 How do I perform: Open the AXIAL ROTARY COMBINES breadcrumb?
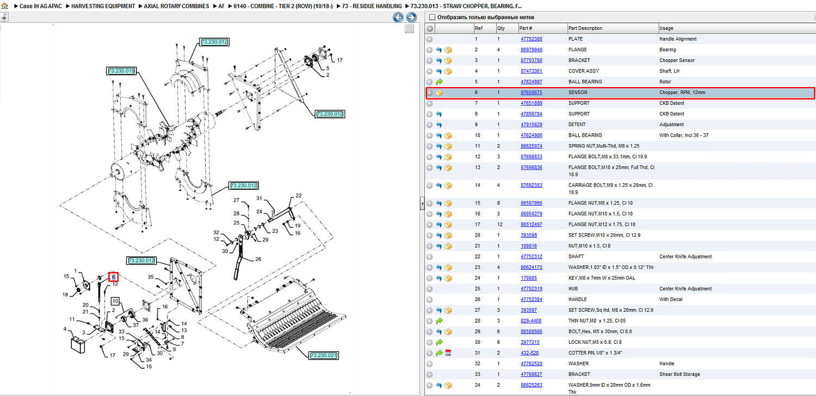pos(176,6)
